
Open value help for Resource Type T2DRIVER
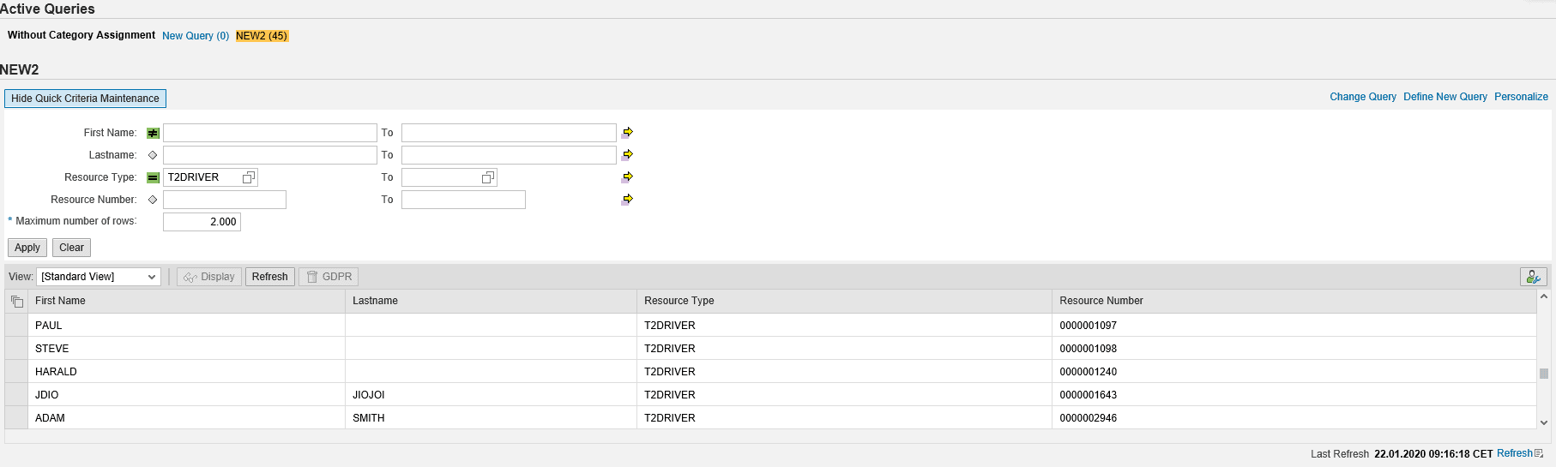point(249,177)
